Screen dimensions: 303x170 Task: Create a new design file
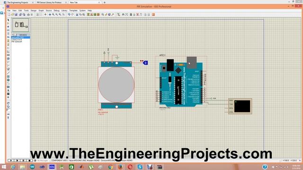pos(9,15)
